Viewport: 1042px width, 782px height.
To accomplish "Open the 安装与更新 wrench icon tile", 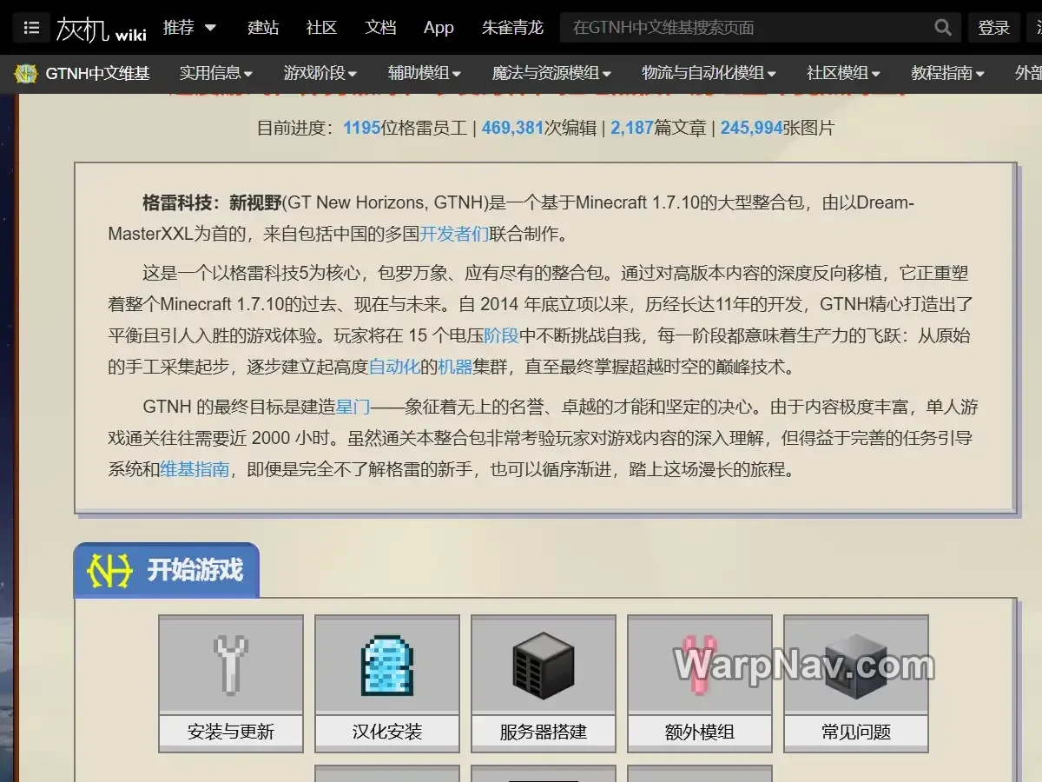I will point(231,664).
